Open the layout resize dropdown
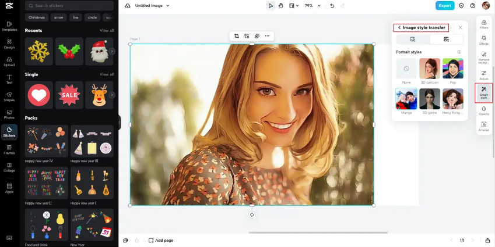Image resolution: width=495 pixels, height=247 pixels. tap(294, 6)
